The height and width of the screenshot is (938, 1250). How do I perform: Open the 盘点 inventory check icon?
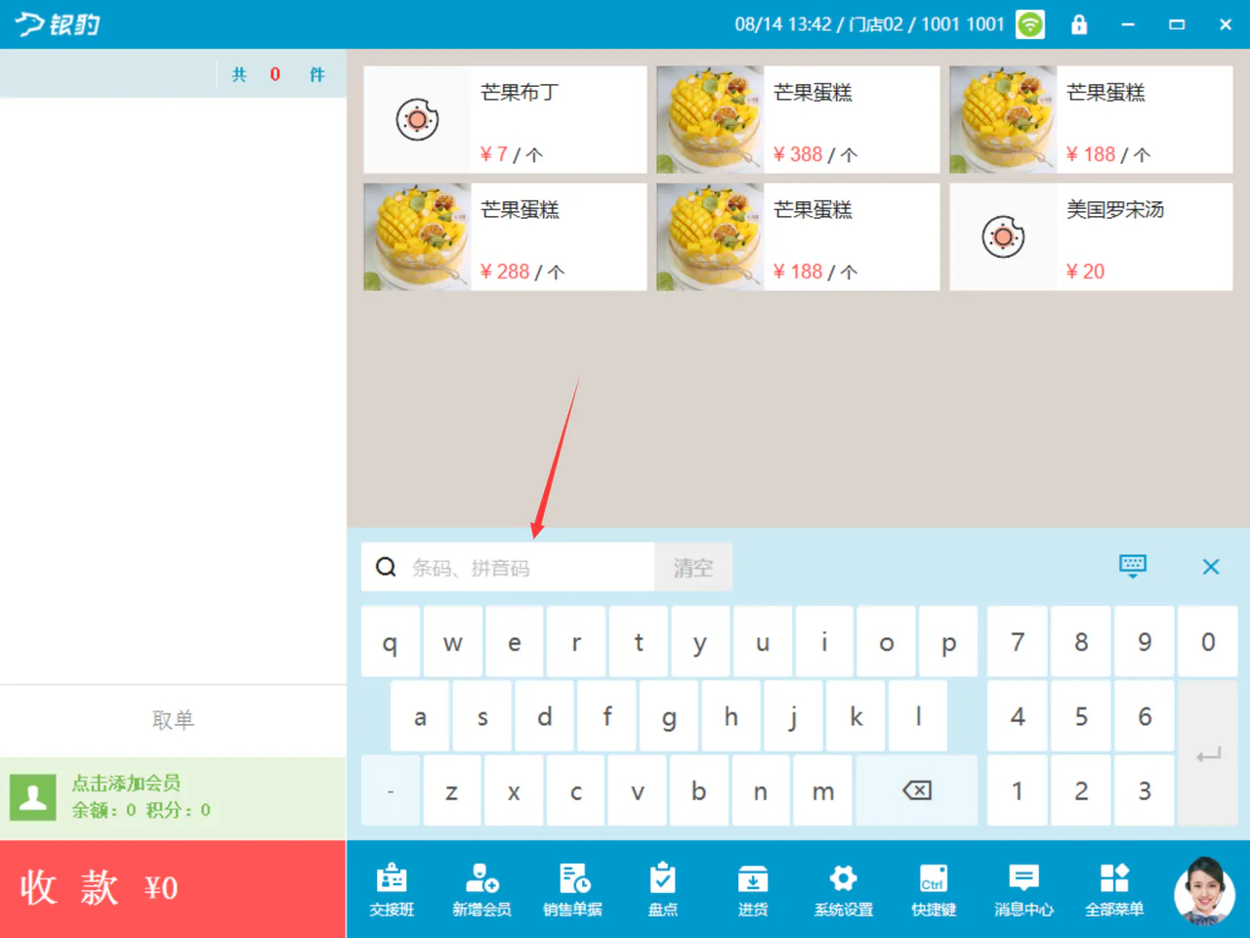click(x=662, y=889)
